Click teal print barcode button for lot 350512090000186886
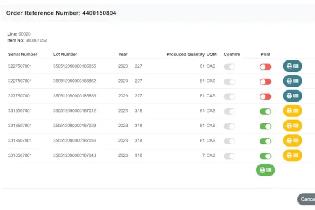 (292, 96)
